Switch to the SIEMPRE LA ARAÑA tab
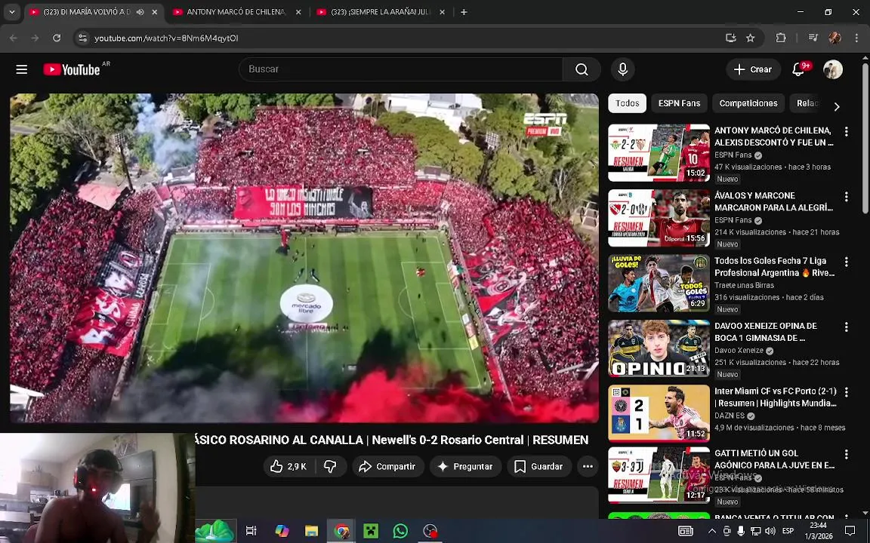This screenshot has width=870, height=543. 381,11
